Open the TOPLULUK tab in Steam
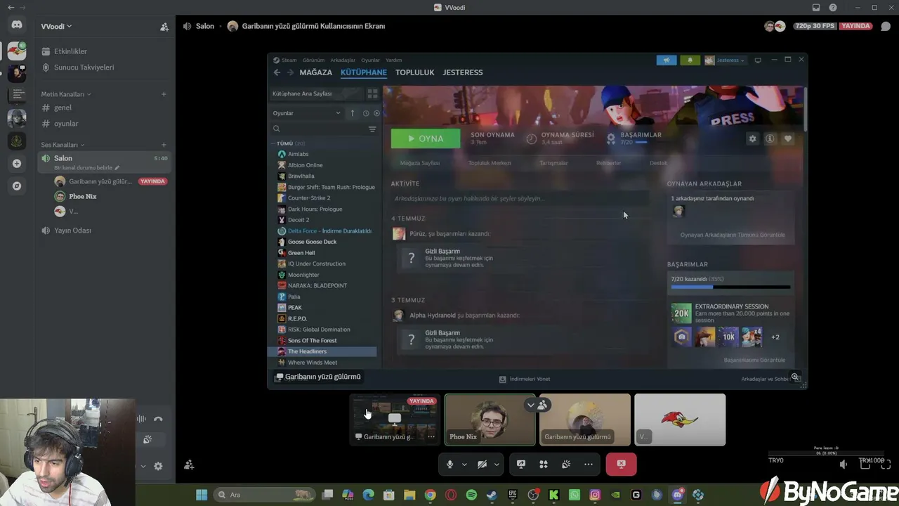 pos(415,72)
